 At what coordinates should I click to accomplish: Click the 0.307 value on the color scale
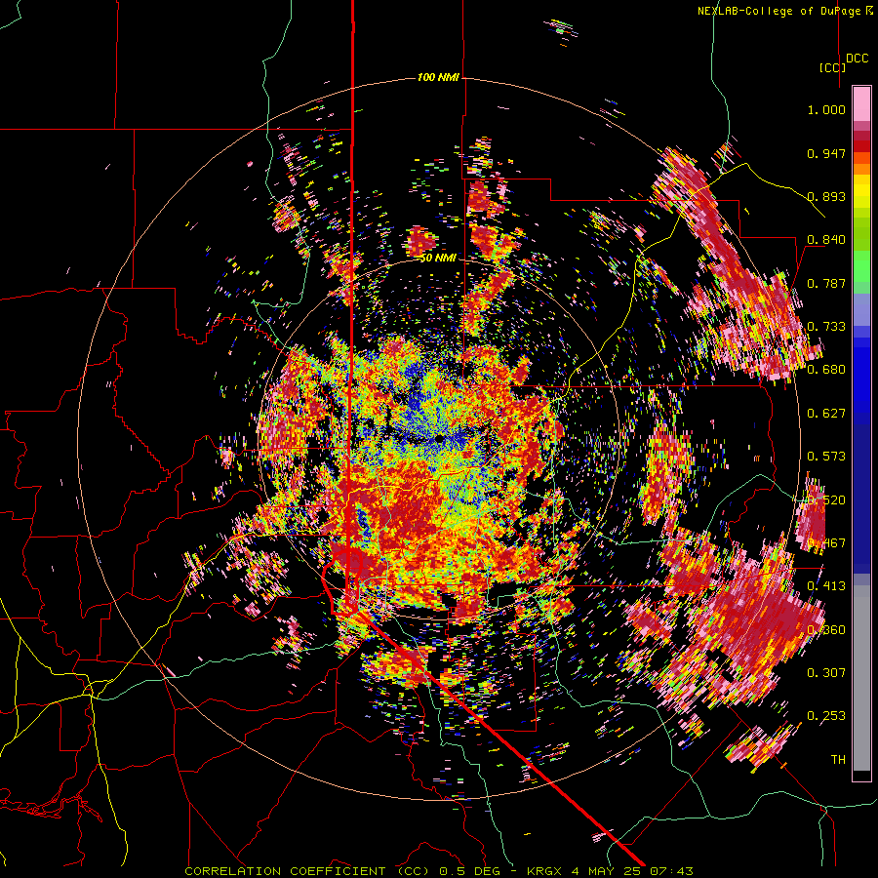826,672
